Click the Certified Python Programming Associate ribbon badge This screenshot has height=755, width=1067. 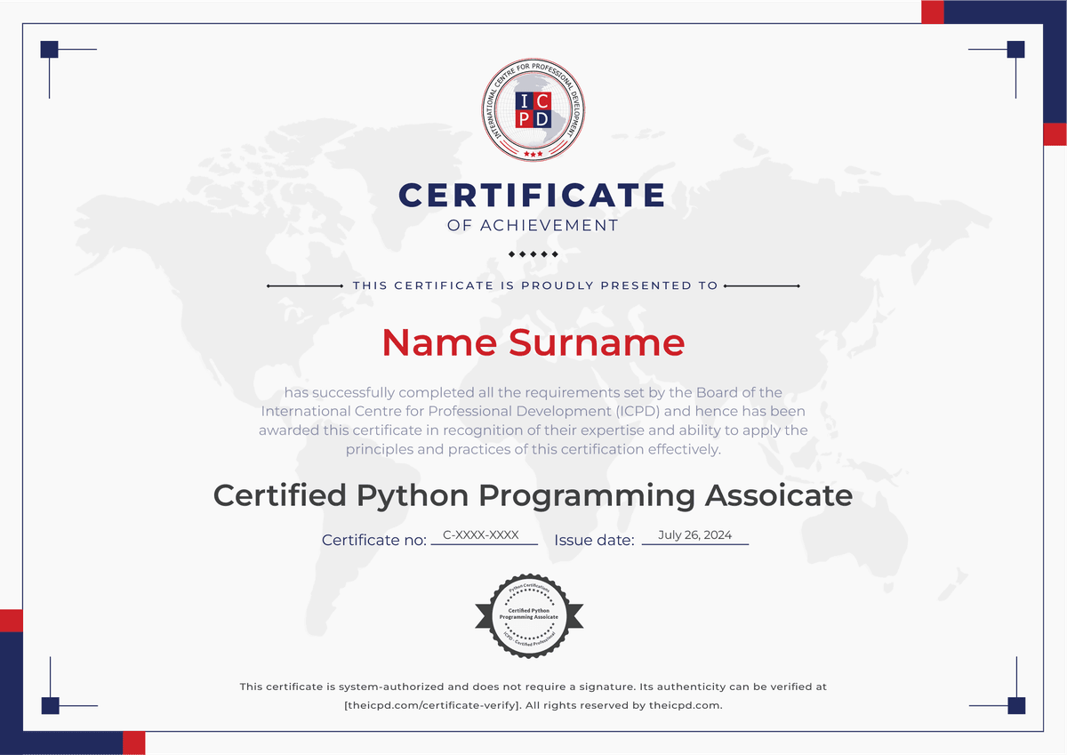pyautogui.click(x=529, y=615)
